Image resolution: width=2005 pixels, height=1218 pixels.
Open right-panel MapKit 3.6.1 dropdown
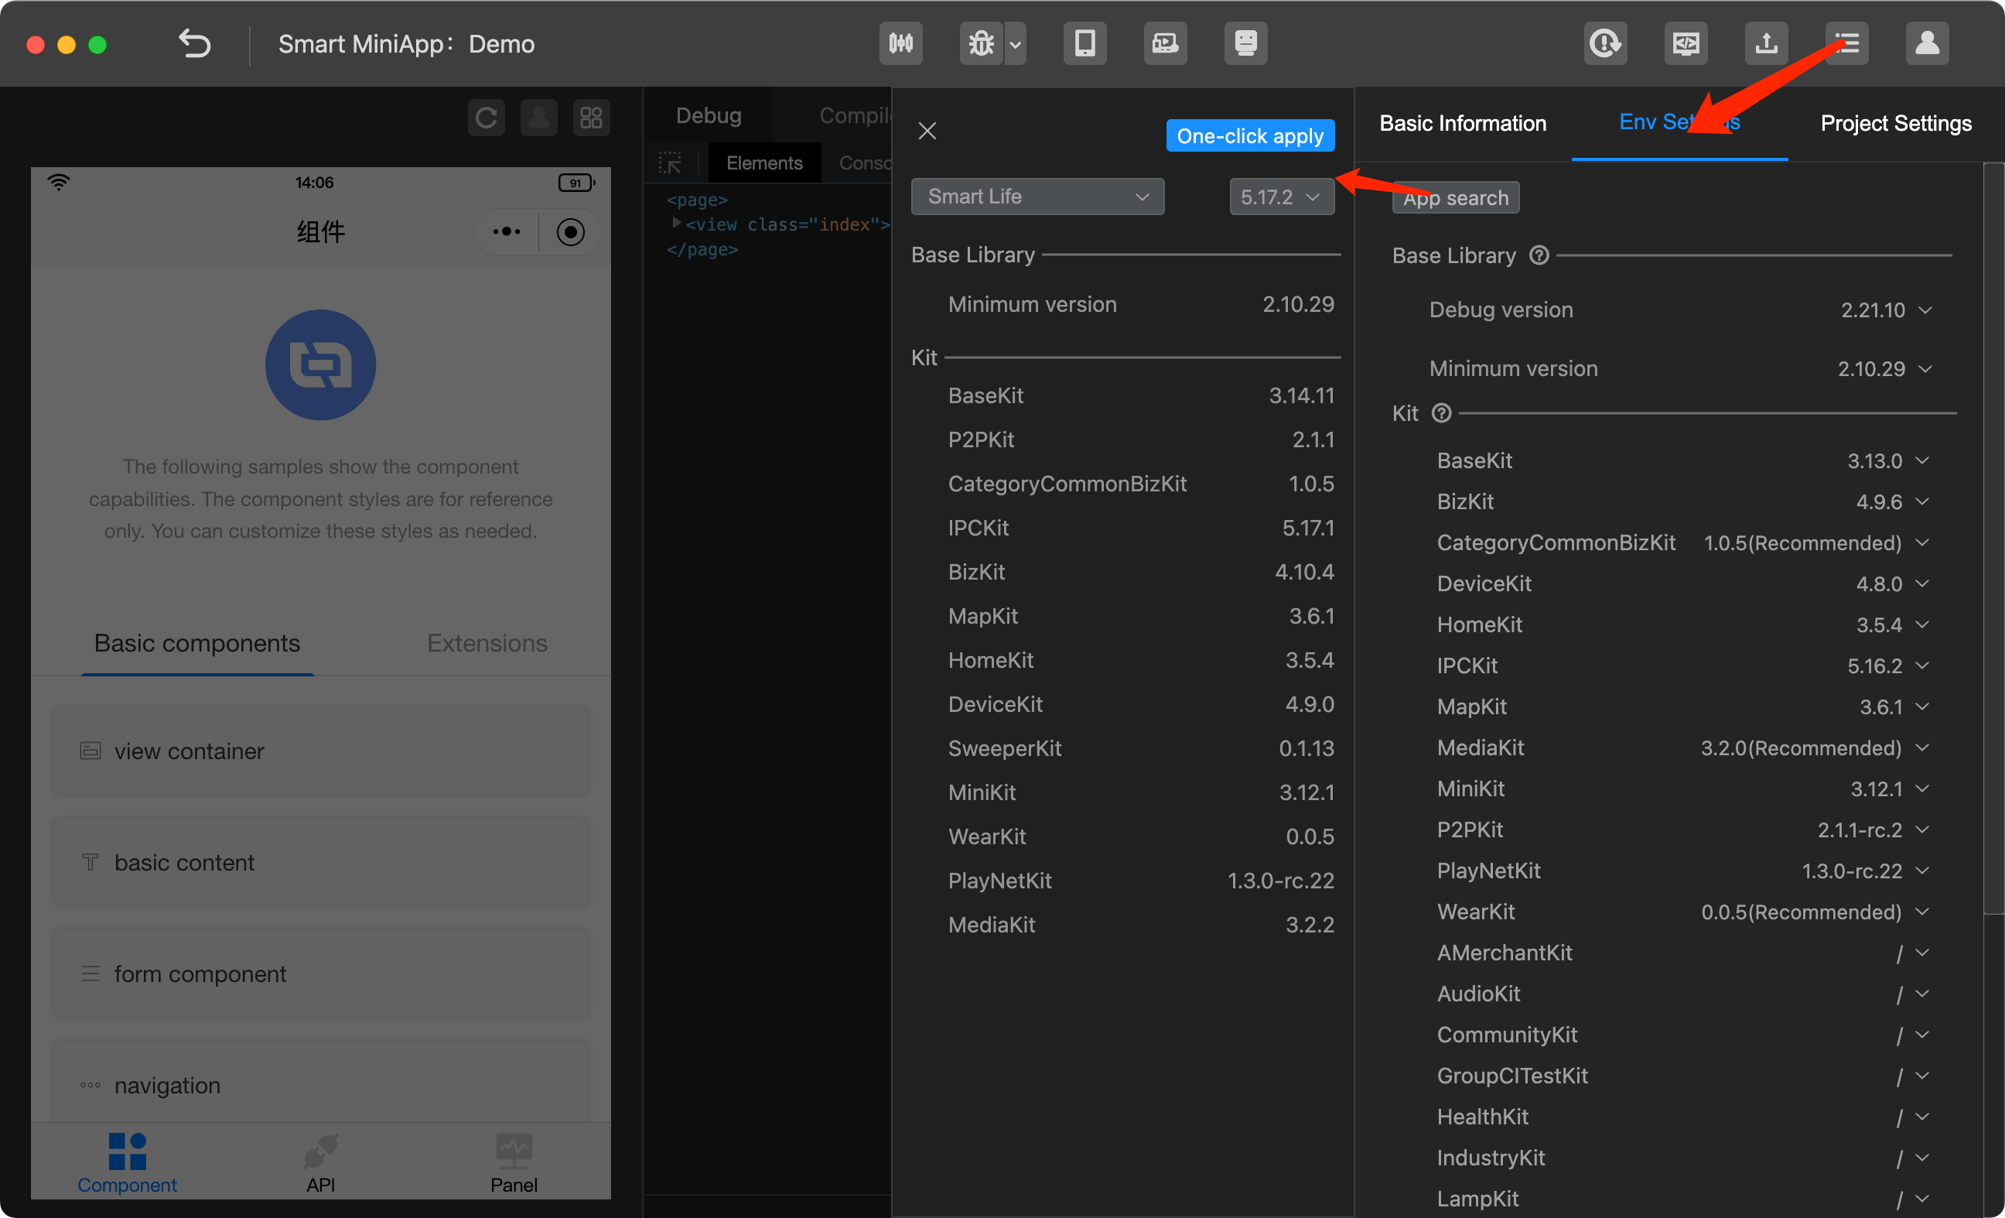(x=1894, y=707)
